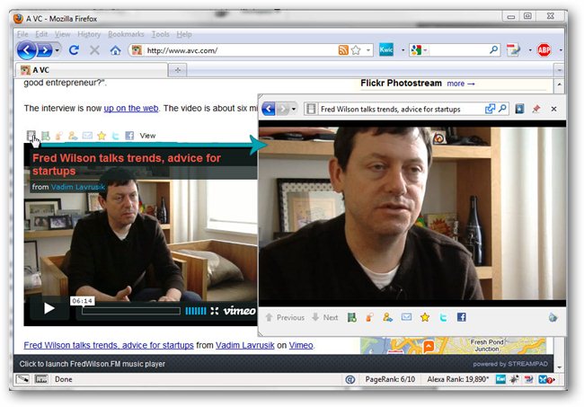This screenshot has width=584, height=407.
Task: Bookmark page with address bar star
Action: [356, 50]
